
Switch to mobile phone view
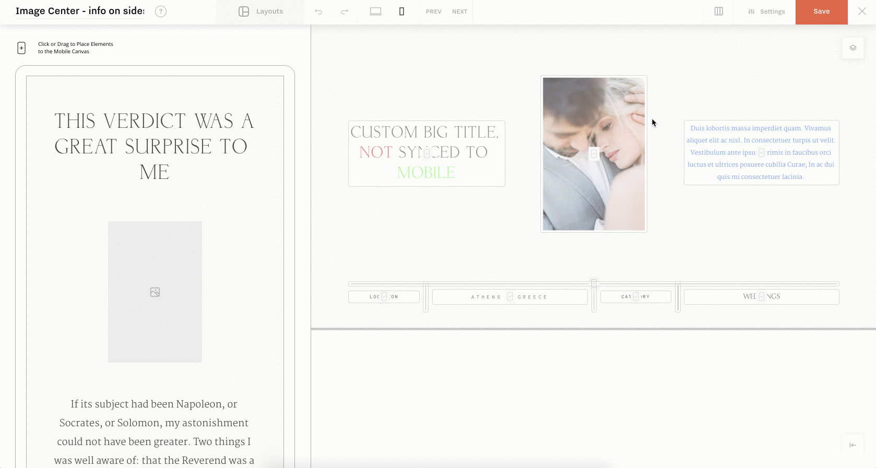[x=401, y=11]
